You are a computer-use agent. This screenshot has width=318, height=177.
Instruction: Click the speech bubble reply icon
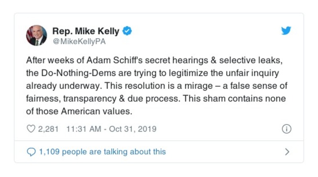click(x=31, y=152)
